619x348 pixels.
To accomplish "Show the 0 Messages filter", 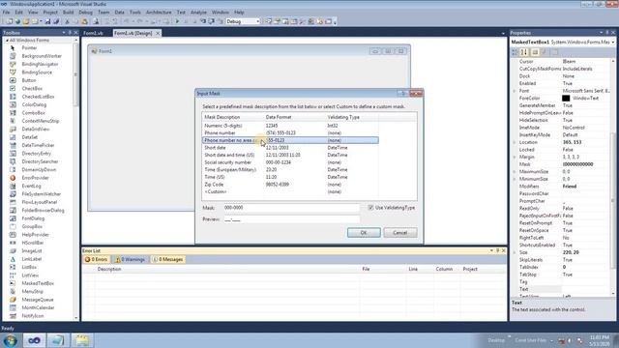I will [x=167, y=259].
